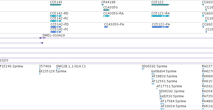213x110 pixels.
Task: Click the CG5142-RC label text
Action: coord(59,18)
